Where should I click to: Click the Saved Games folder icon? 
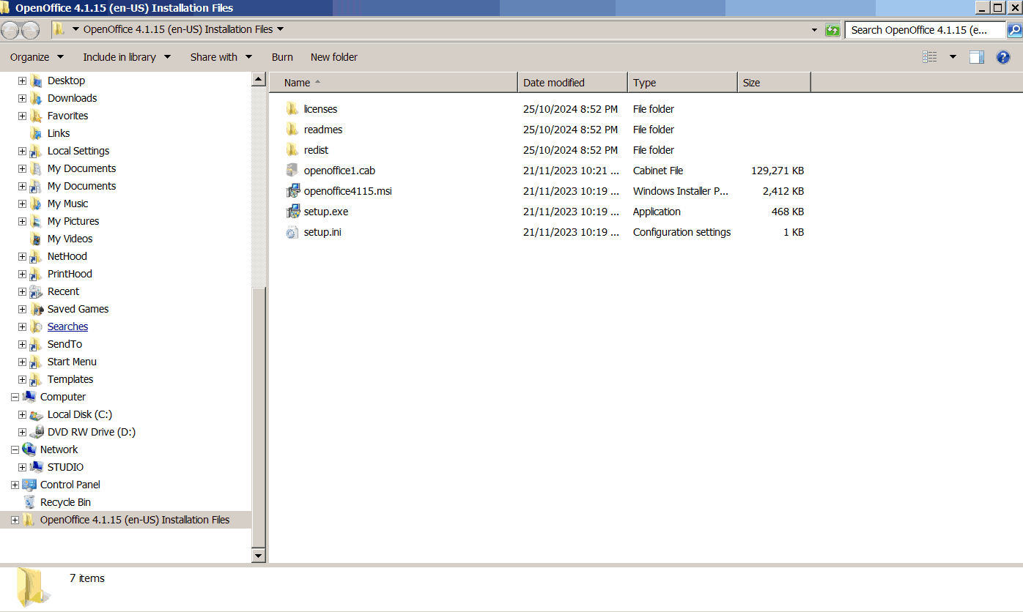click(37, 309)
